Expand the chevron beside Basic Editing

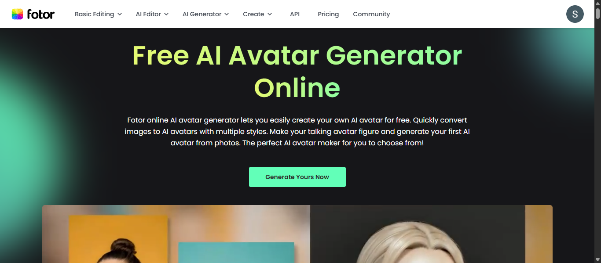(120, 14)
